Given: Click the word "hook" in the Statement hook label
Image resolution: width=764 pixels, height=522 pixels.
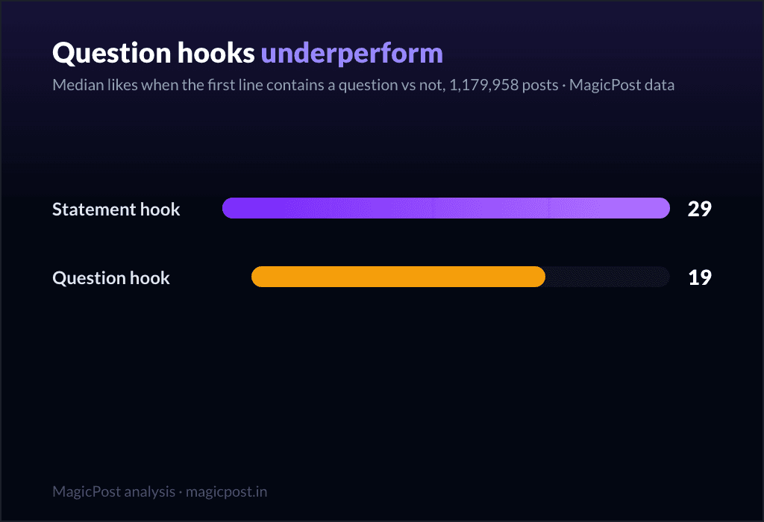Looking at the screenshot, I should 160,210.
